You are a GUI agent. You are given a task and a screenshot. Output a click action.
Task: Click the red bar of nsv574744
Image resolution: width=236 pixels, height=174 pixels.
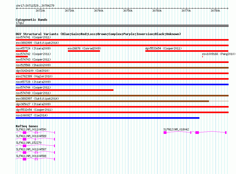pyautogui.click(x=65, y=90)
